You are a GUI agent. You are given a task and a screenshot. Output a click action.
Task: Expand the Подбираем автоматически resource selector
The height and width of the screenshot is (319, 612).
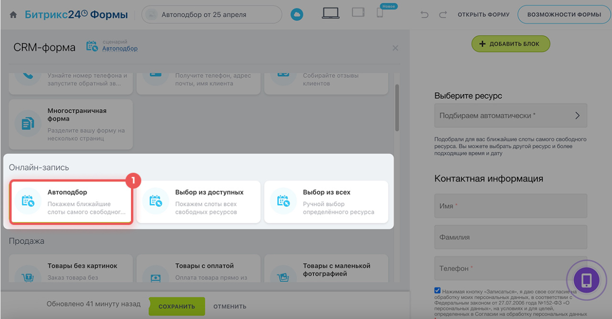[x=510, y=116]
